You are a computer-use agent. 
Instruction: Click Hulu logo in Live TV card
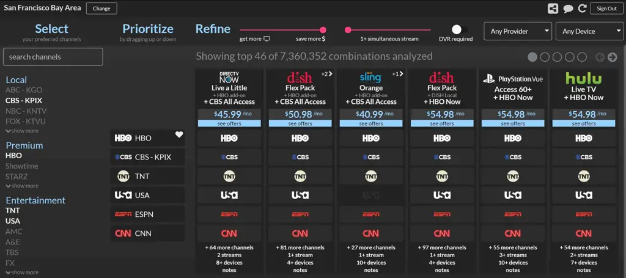[584, 78]
